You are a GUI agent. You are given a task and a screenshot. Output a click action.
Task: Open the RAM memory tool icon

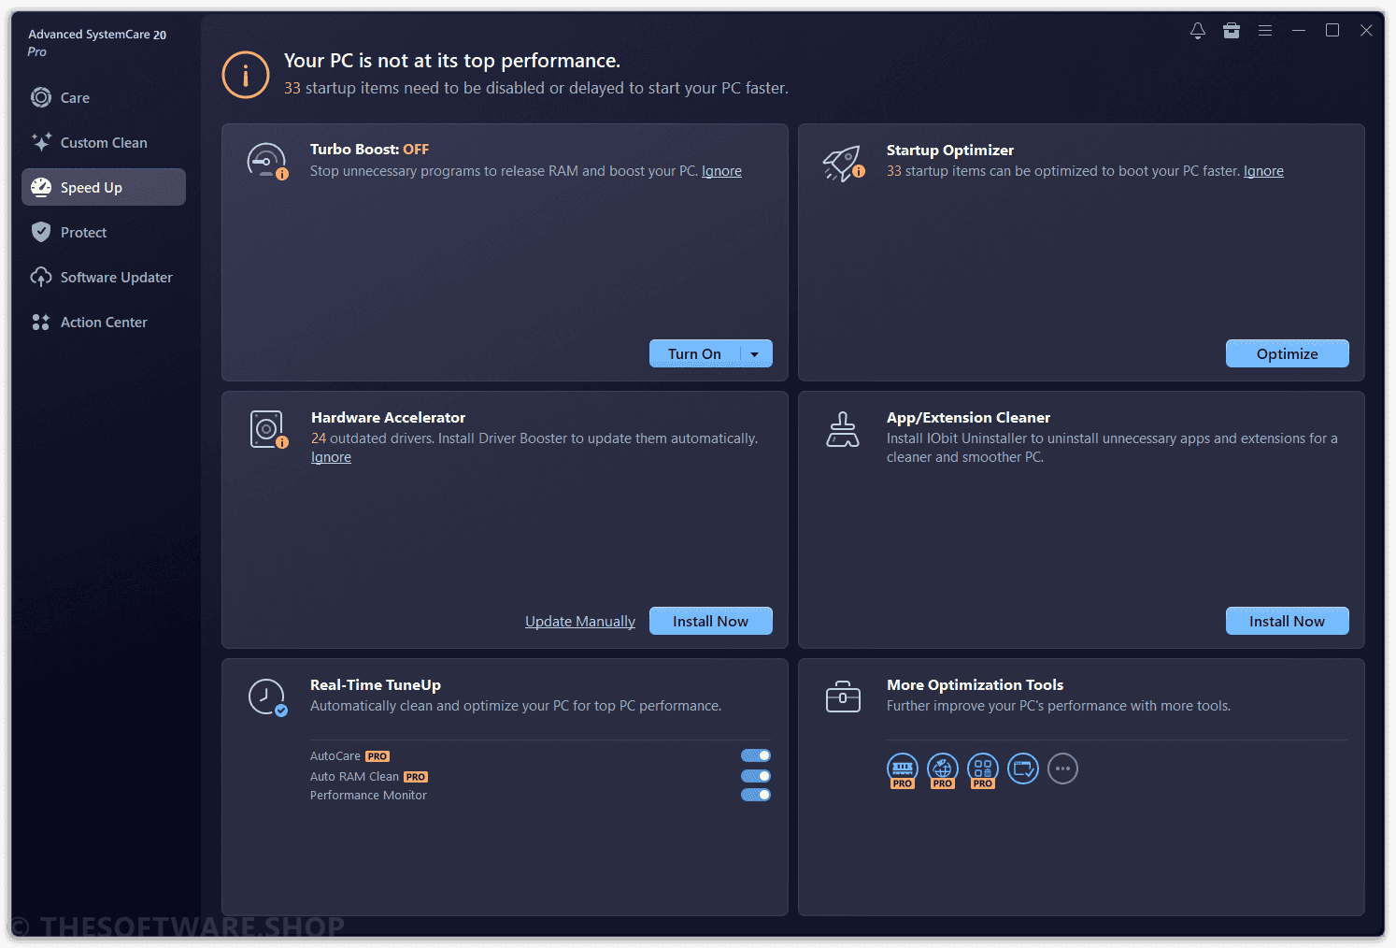coord(902,769)
